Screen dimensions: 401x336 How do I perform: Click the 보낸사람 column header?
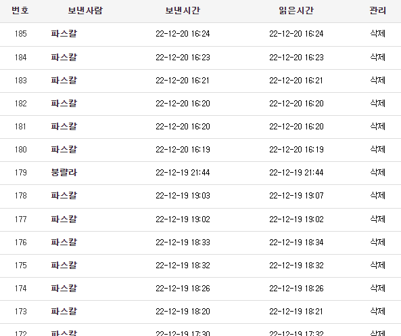tap(85, 11)
